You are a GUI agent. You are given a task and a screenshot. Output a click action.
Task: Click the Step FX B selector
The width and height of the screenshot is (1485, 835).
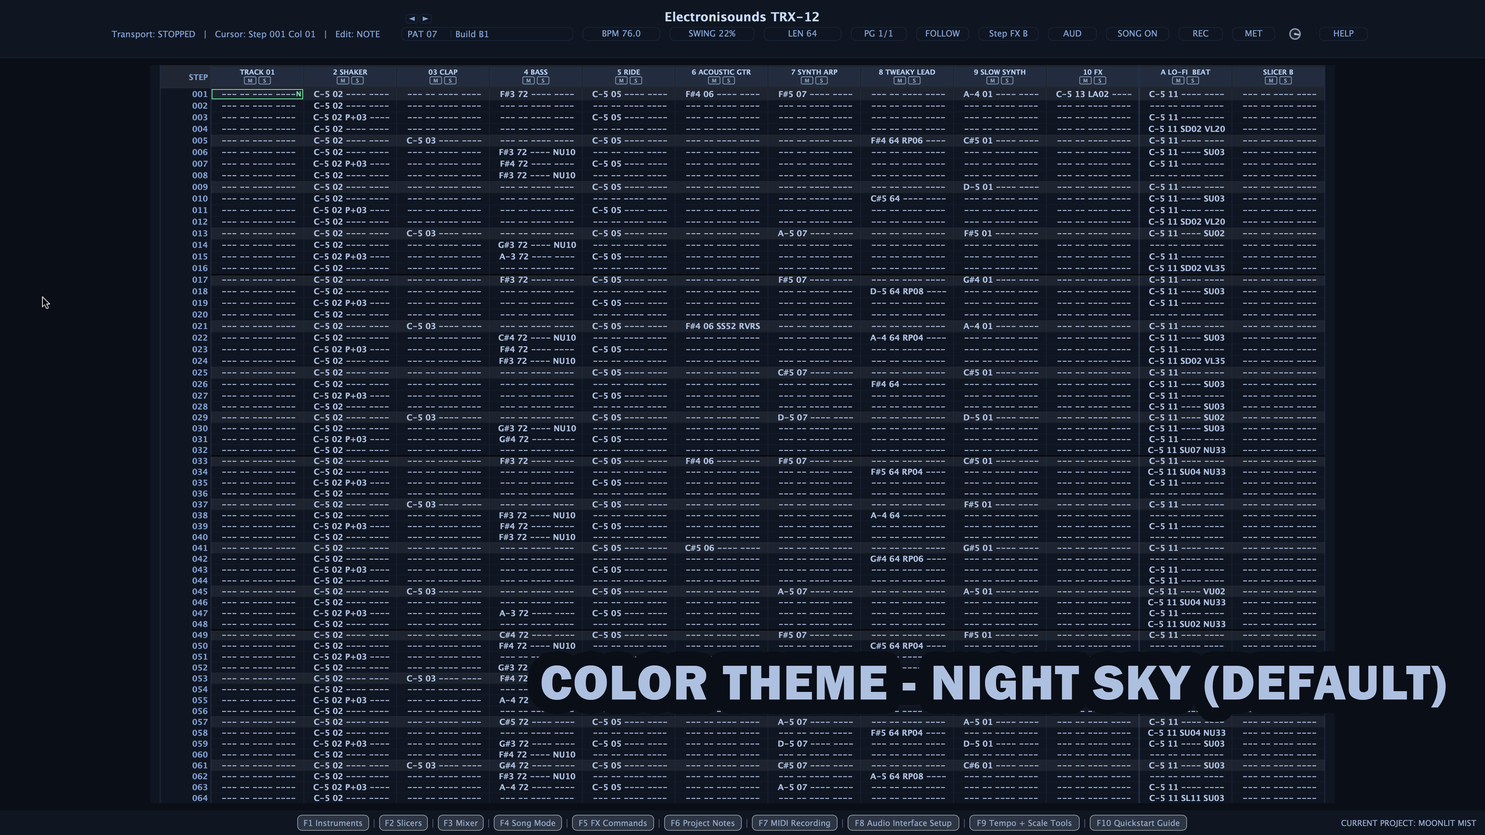(x=1008, y=34)
